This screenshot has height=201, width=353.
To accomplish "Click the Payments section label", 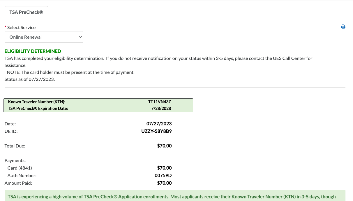I will (x=15, y=160).
